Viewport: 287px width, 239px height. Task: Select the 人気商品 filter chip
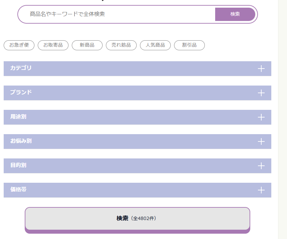(x=155, y=45)
